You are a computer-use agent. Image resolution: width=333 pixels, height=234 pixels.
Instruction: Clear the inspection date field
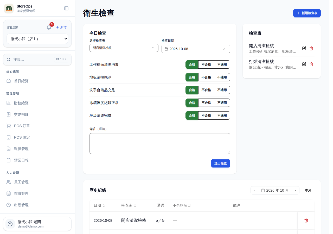click(x=224, y=49)
